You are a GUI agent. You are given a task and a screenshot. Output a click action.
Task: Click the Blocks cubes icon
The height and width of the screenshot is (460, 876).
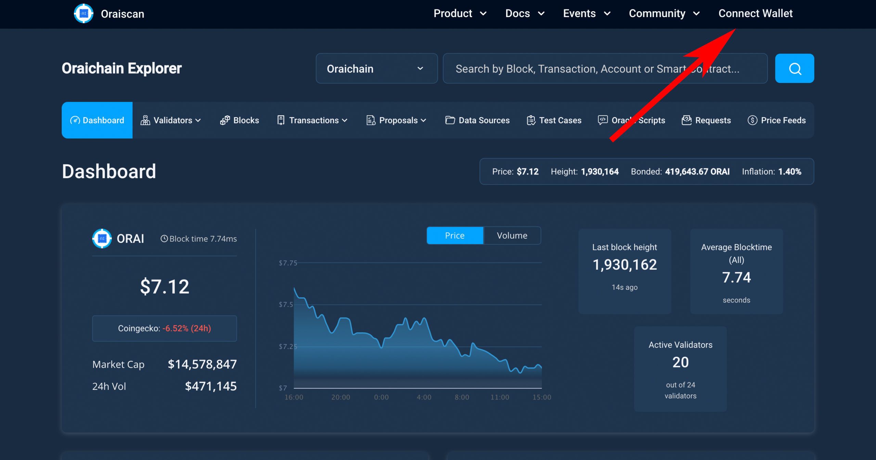click(225, 120)
